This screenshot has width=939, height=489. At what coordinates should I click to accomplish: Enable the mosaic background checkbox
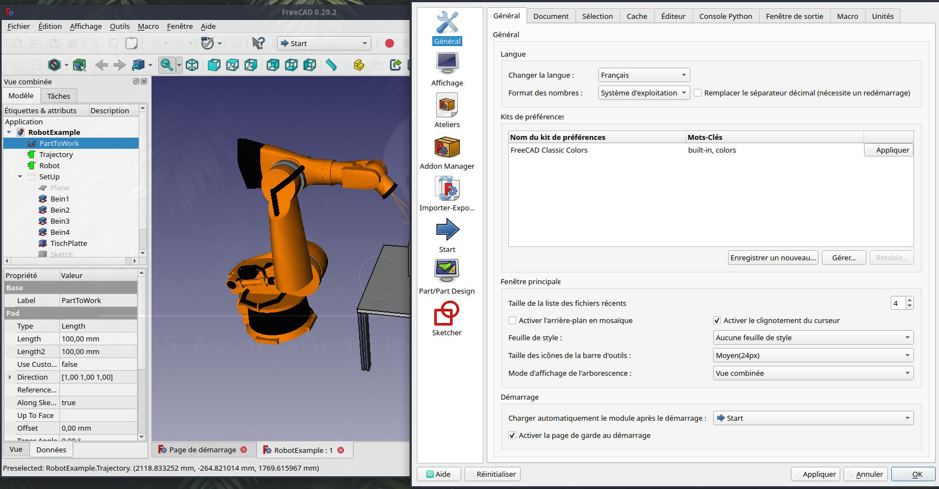click(512, 320)
